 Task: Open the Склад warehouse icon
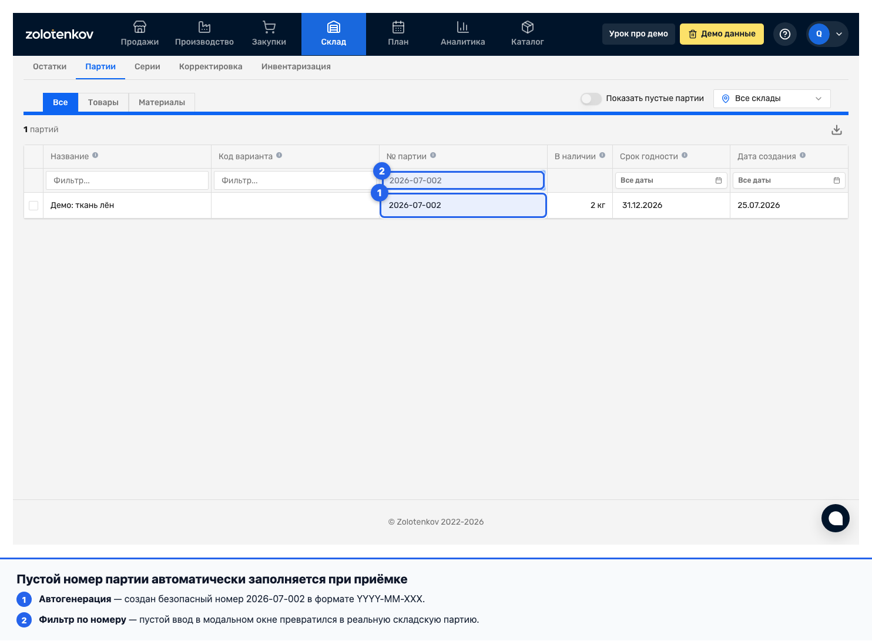(x=334, y=27)
